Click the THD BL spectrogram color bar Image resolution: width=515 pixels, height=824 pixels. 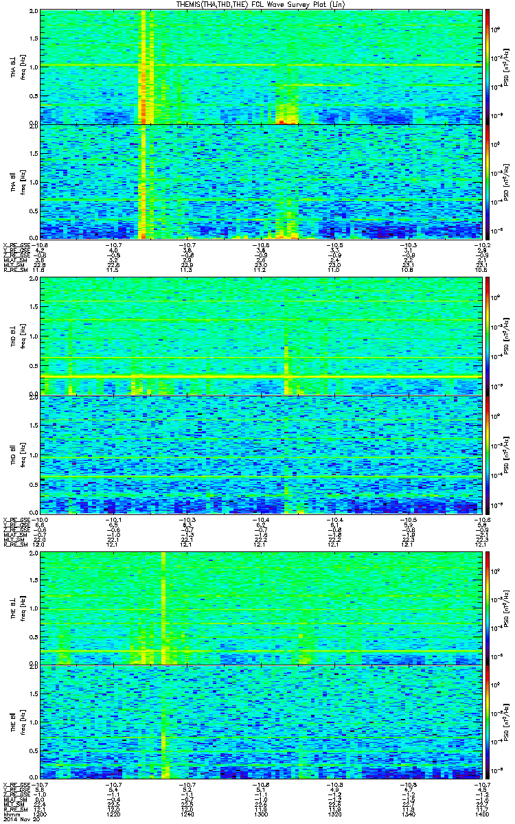[x=488, y=337]
